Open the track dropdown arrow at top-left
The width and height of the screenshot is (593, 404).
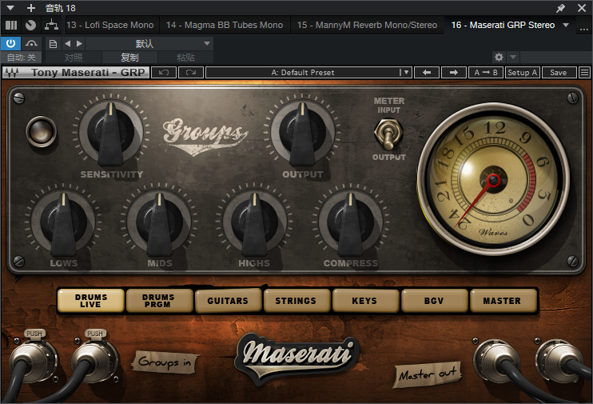[x=10, y=7]
